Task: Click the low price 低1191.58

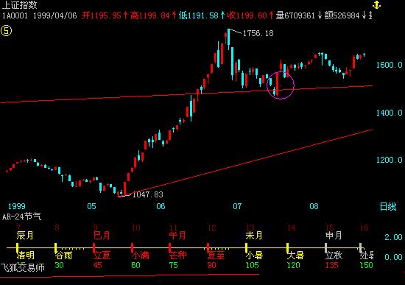Action: tap(198, 15)
